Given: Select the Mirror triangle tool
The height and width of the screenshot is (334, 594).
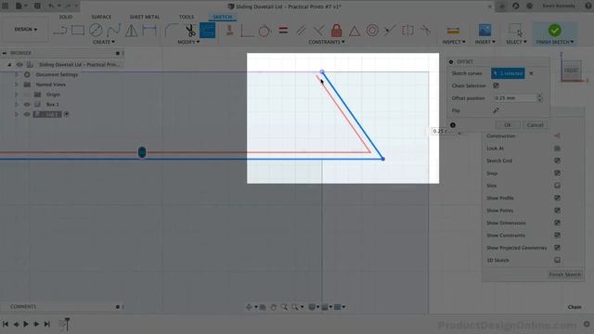Looking at the screenshot, I should coord(132,31).
